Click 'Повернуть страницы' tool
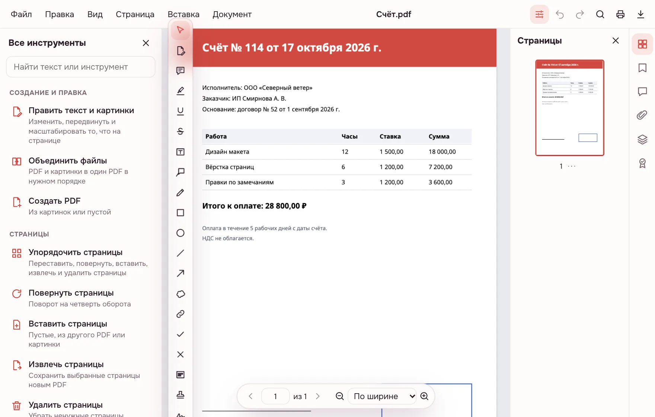Screen dimensions: 655x417 pos(81,298)
